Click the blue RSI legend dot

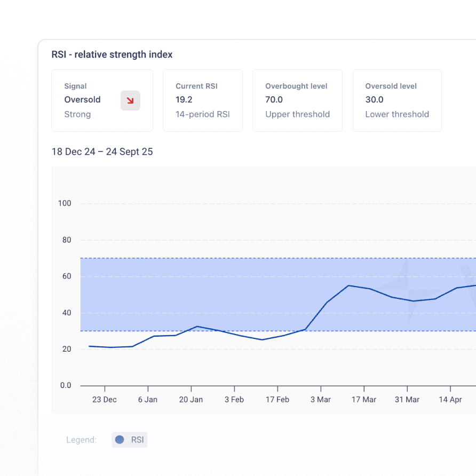(120, 440)
